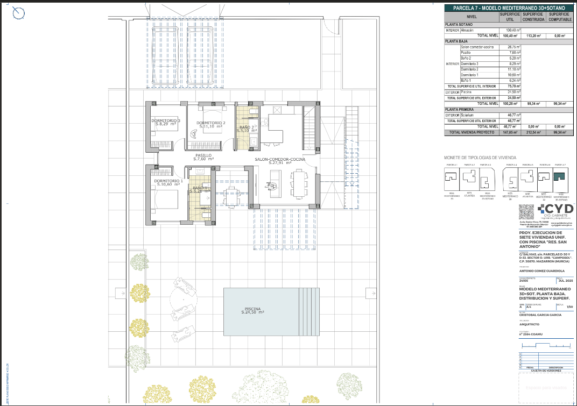Click the PLANTA SOTANO section row

tap(509, 25)
